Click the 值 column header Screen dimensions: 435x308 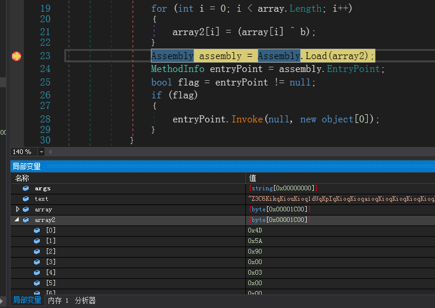coord(252,178)
